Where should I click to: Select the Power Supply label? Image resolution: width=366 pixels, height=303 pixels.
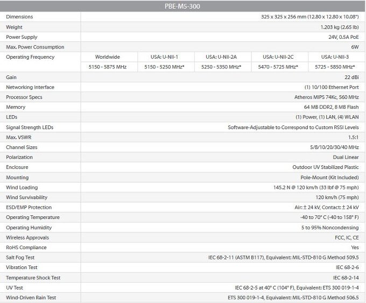[x=22, y=37]
